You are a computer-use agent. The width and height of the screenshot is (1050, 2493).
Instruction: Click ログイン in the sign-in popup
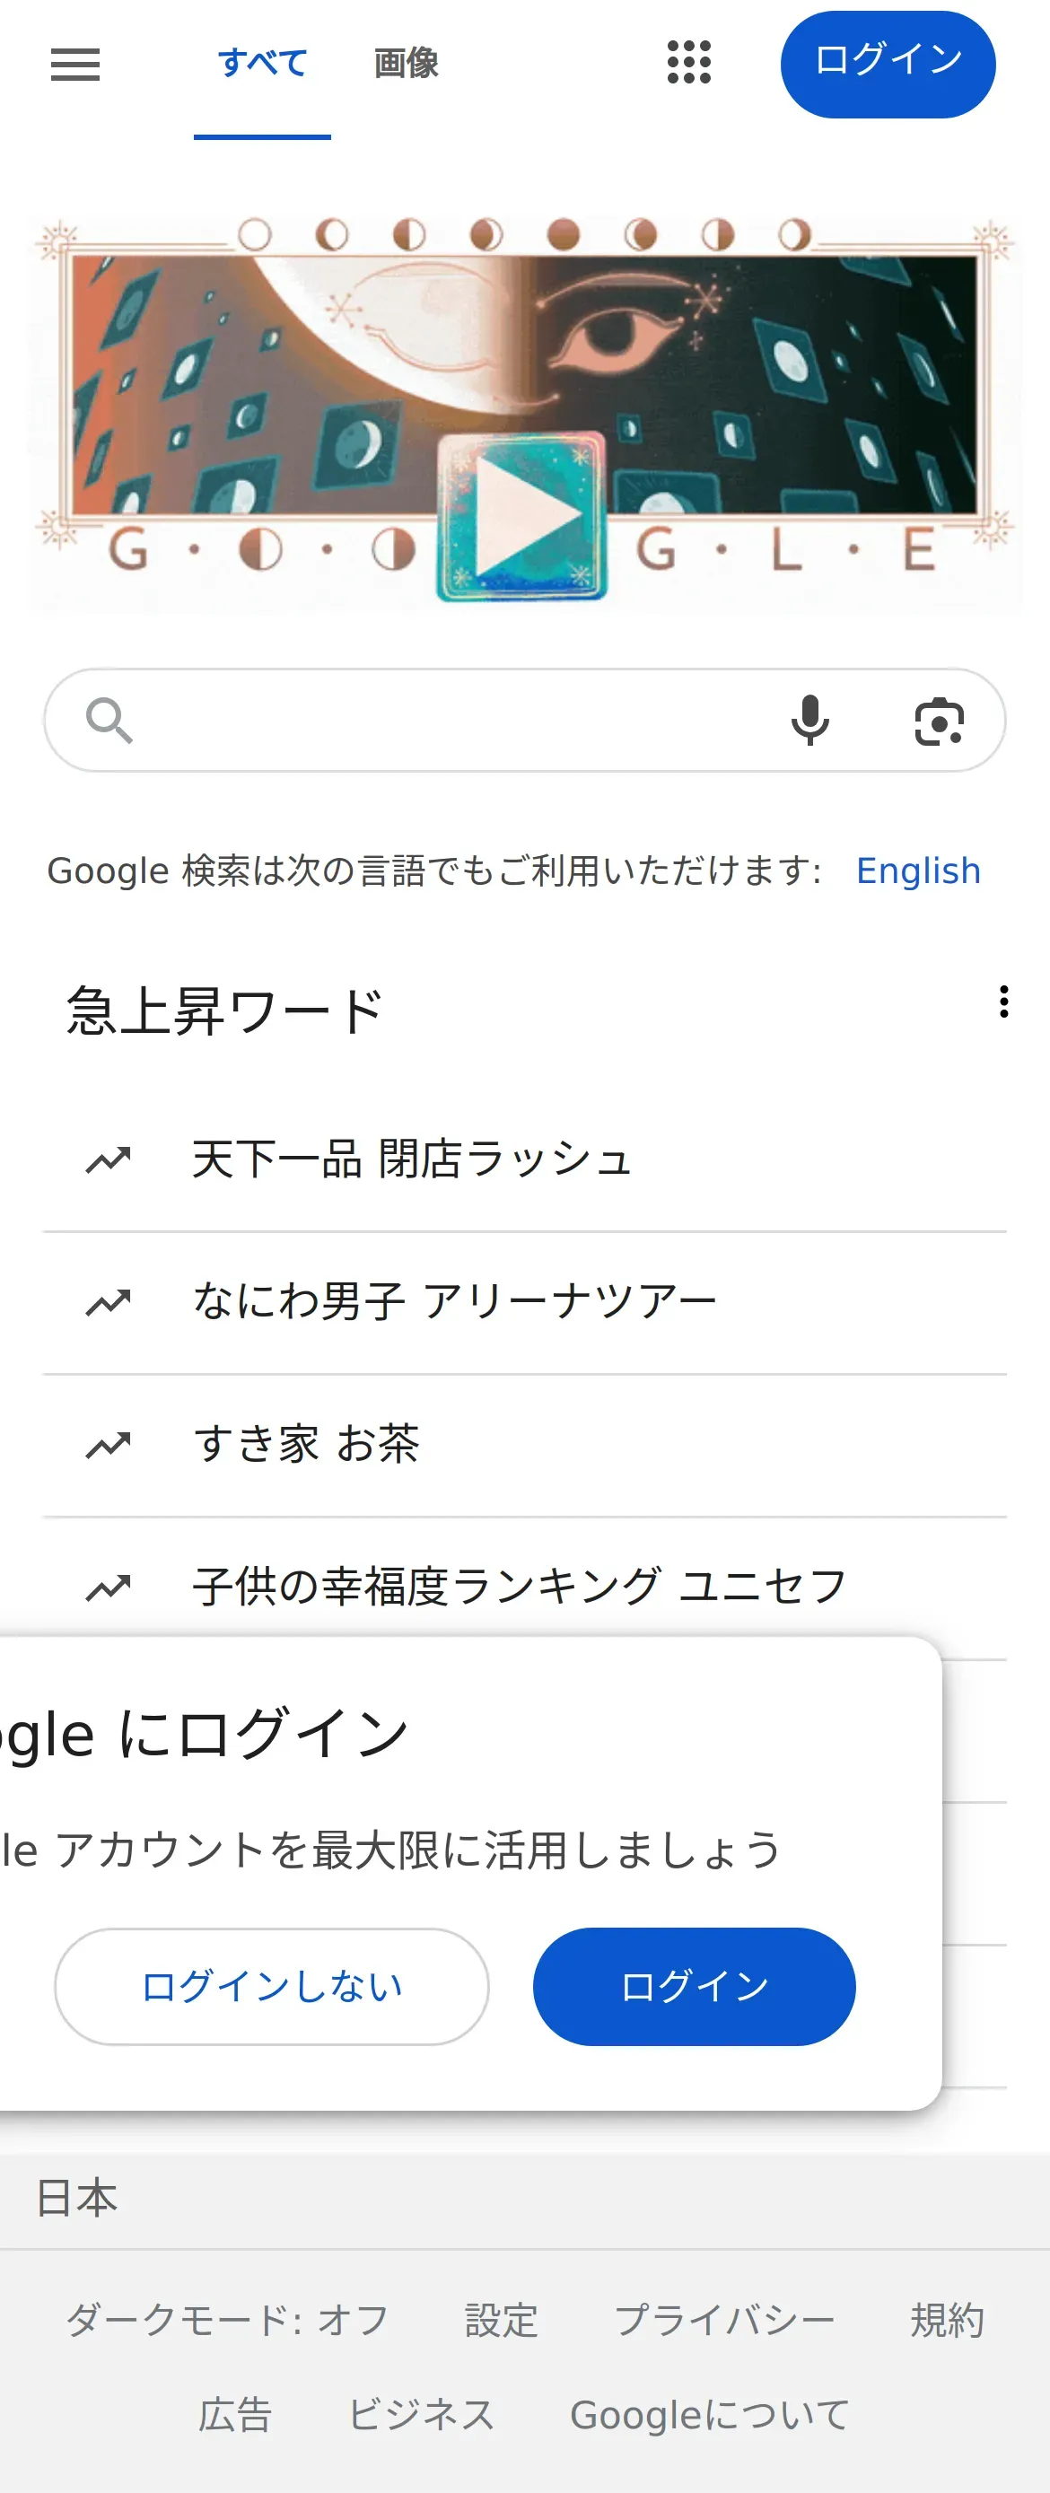pos(694,1986)
